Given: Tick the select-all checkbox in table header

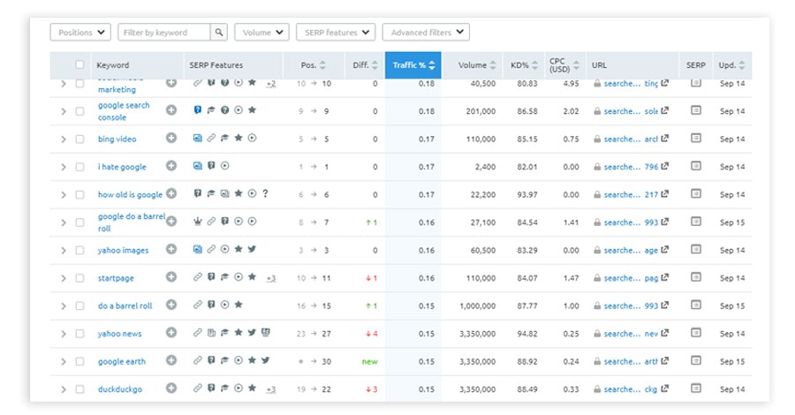Looking at the screenshot, I should [80, 65].
